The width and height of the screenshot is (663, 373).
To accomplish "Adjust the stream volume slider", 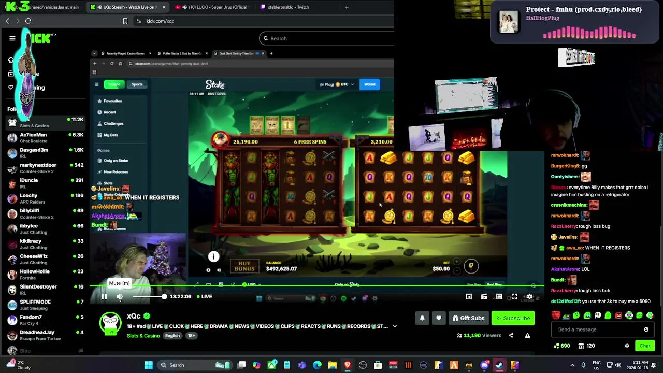I will (x=149, y=297).
